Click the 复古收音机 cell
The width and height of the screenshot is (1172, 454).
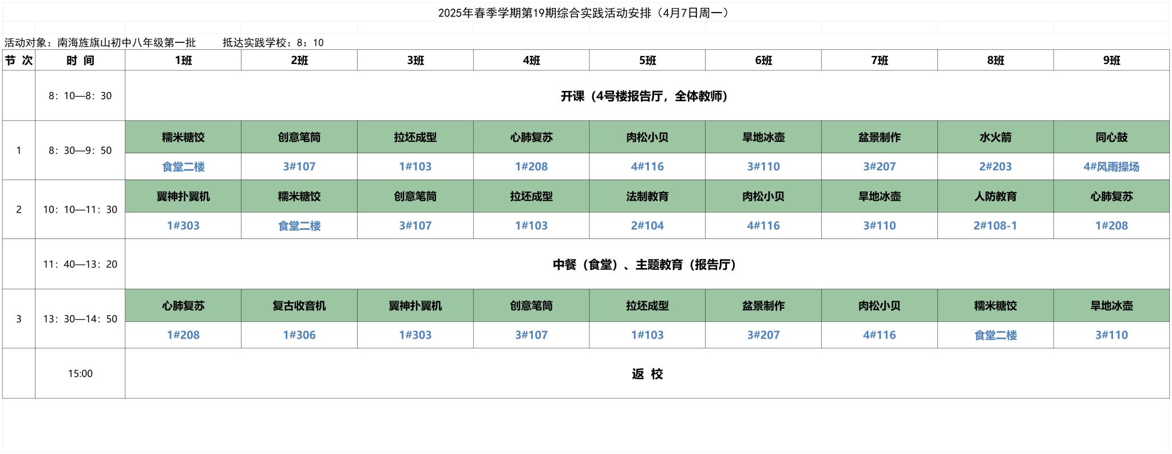[299, 305]
